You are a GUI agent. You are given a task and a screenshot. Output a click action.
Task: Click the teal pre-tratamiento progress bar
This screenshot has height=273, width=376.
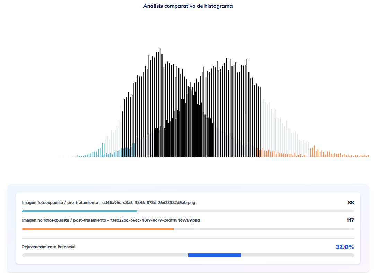pos(80,211)
